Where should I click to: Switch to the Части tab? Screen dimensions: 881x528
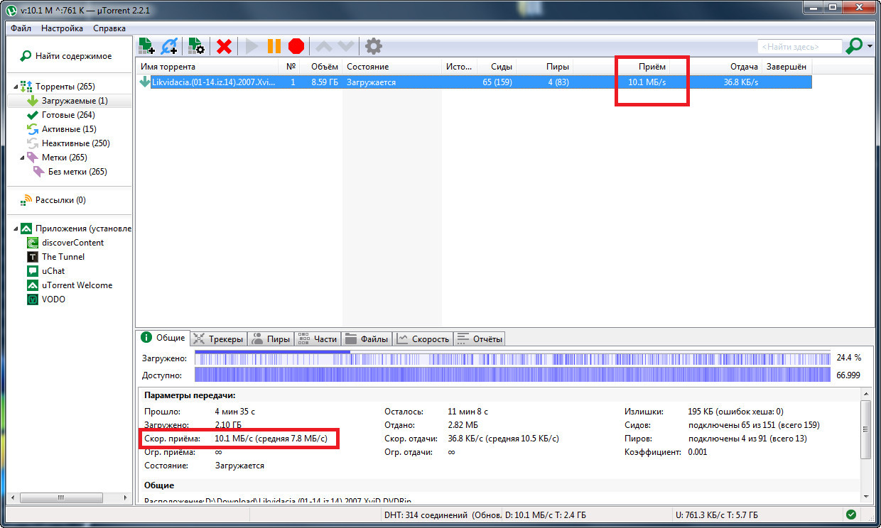(318, 339)
